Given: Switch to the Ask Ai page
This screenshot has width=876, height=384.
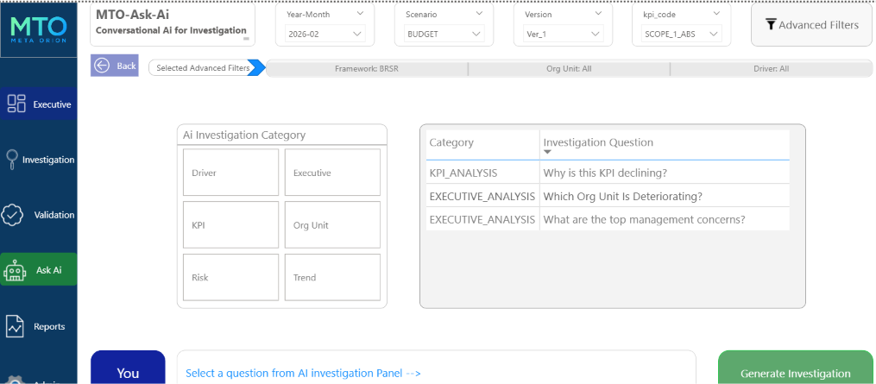Looking at the screenshot, I should pyautogui.click(x=39, y=269).
